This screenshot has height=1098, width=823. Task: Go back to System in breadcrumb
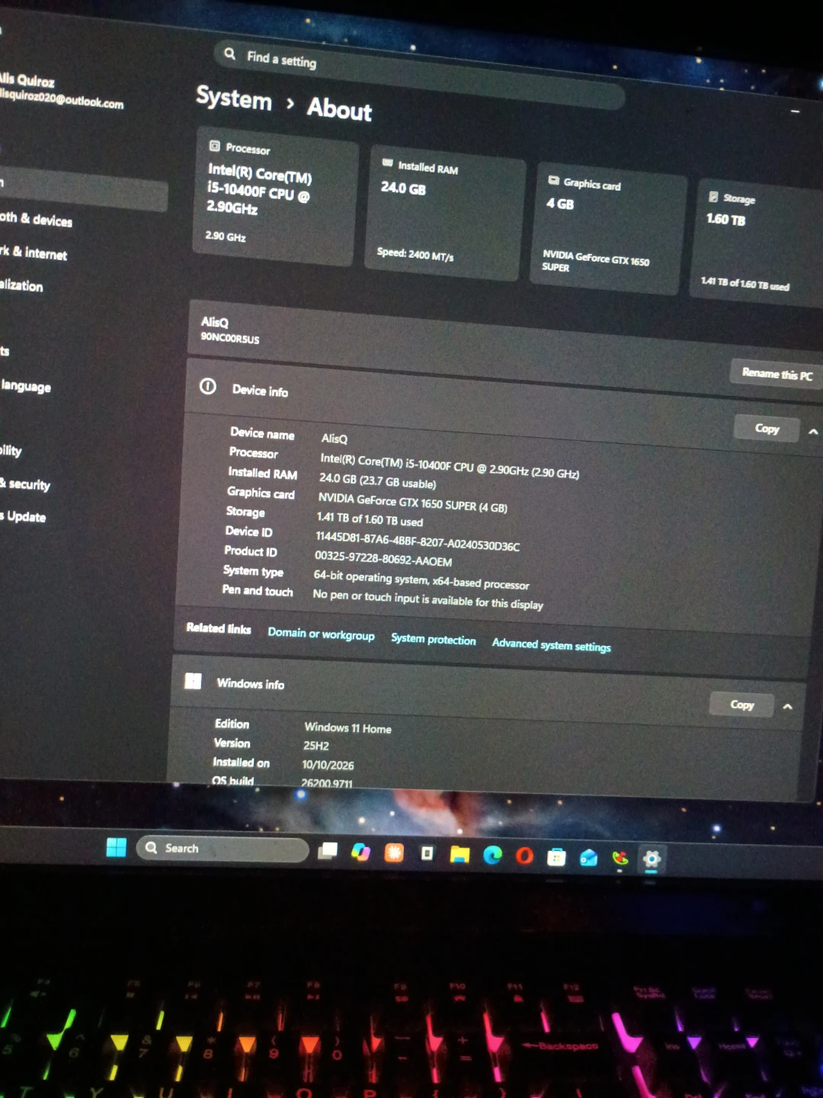click(233, 98)
